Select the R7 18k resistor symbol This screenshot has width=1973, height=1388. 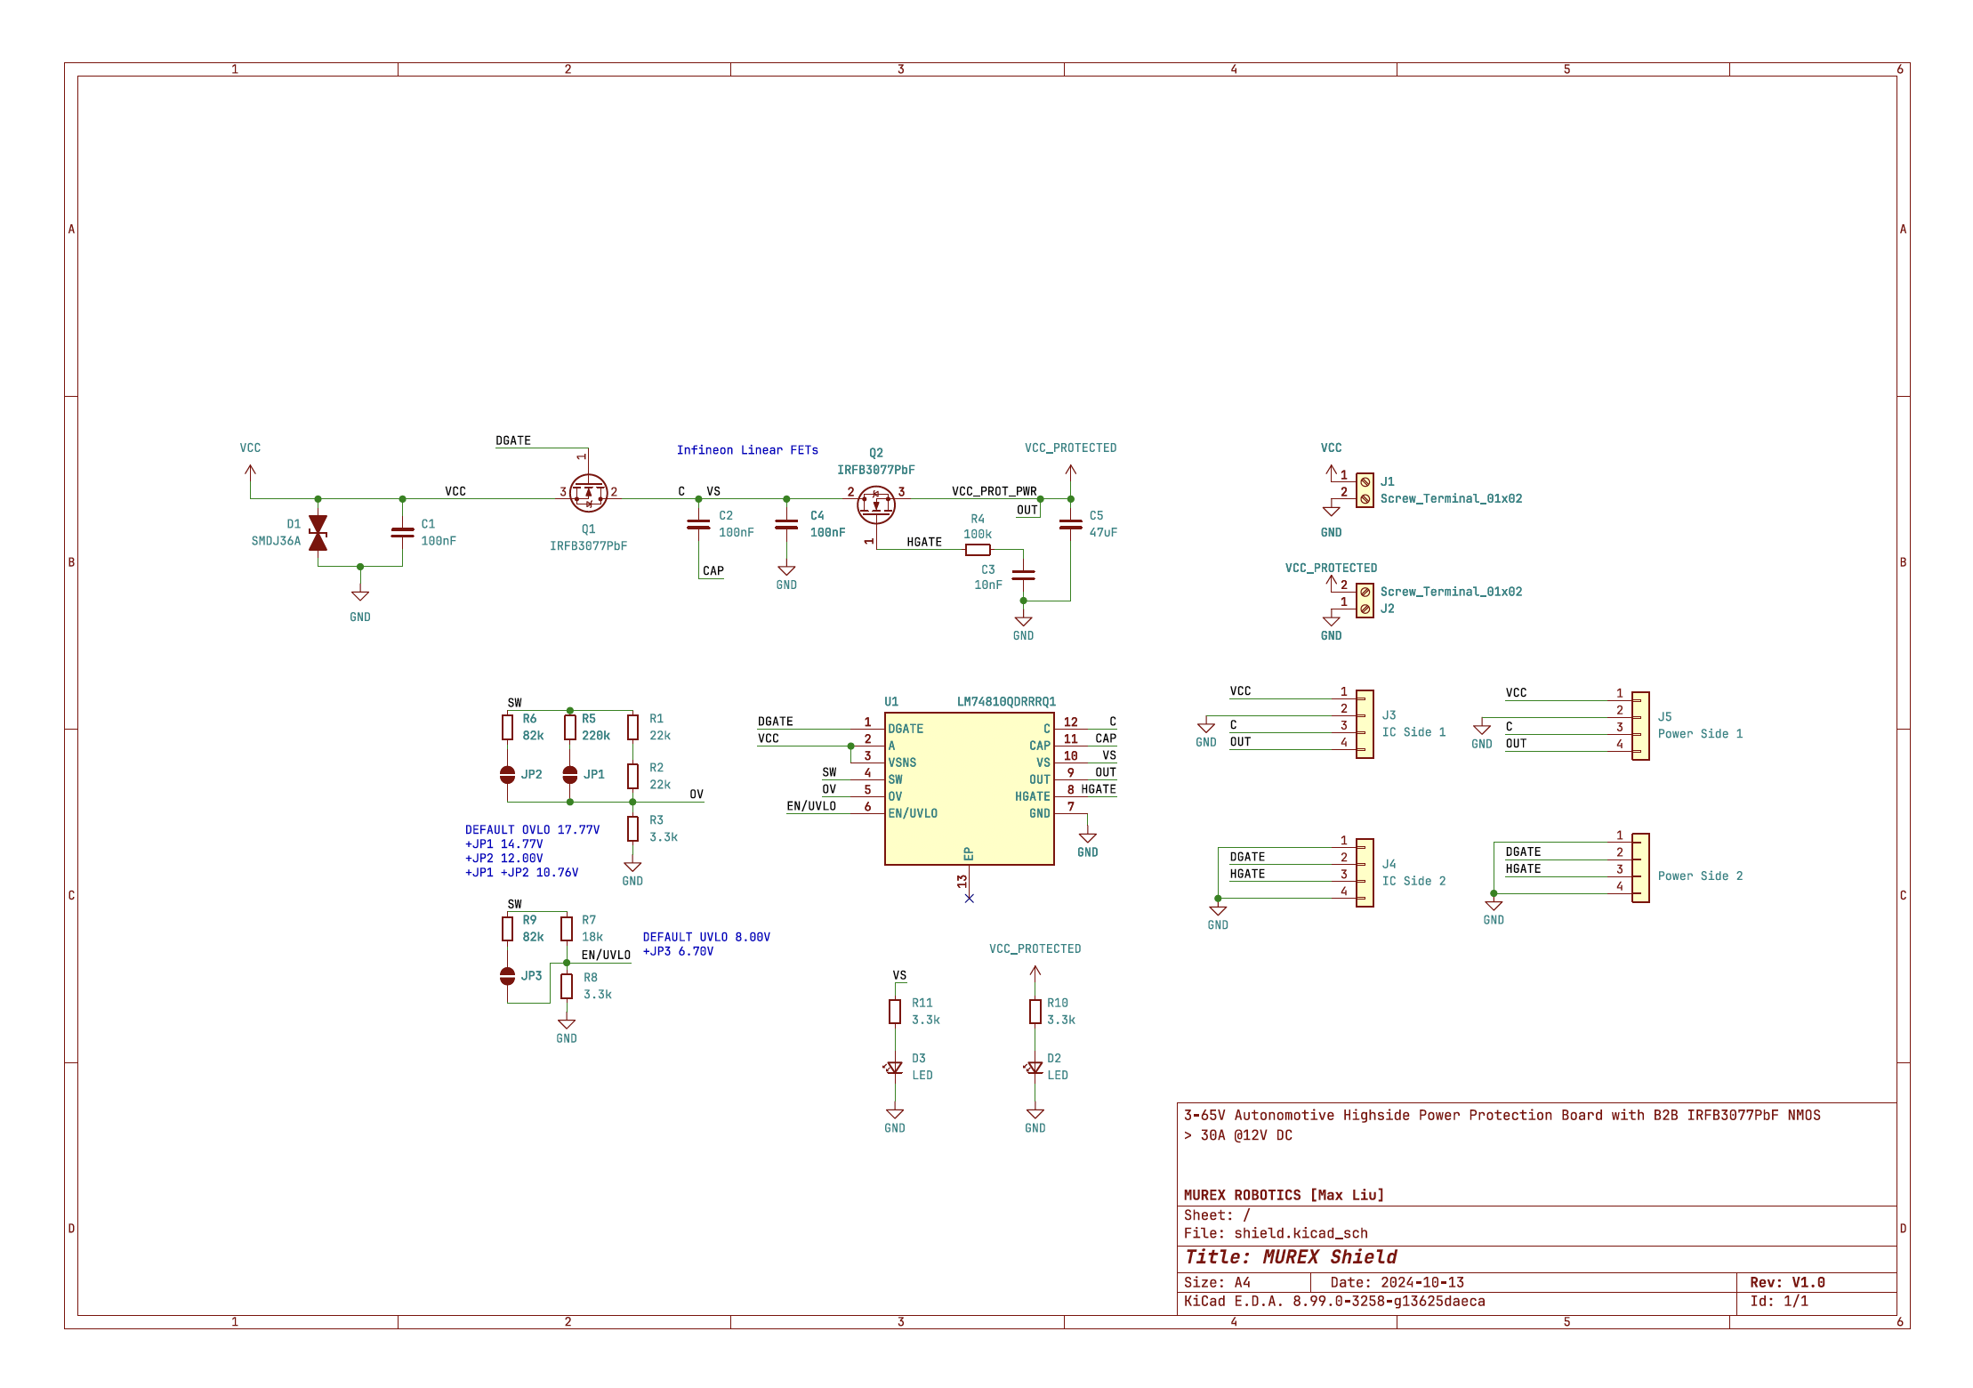tap(567, 929)
